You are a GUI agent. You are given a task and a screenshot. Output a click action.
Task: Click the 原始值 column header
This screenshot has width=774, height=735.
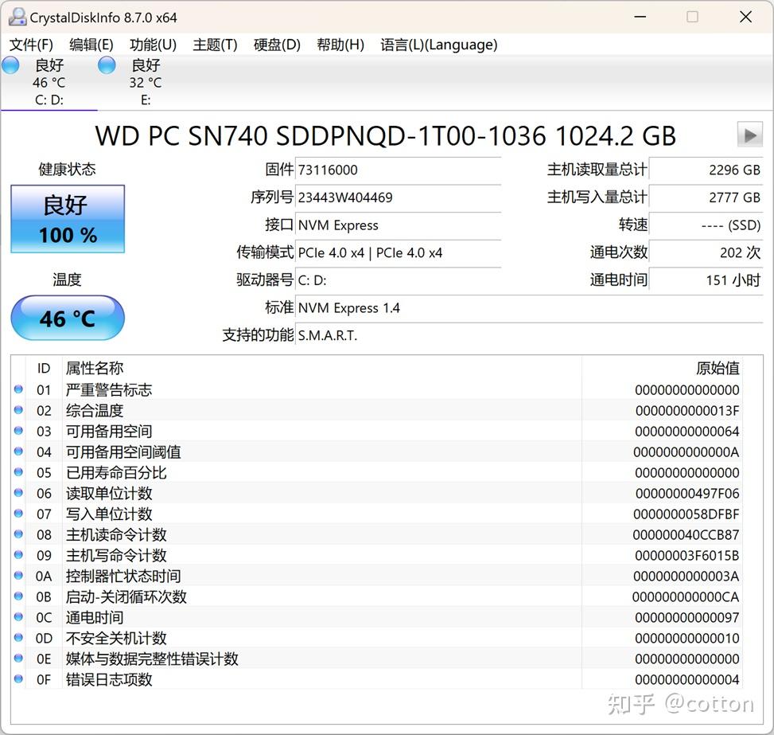[662, 368]
